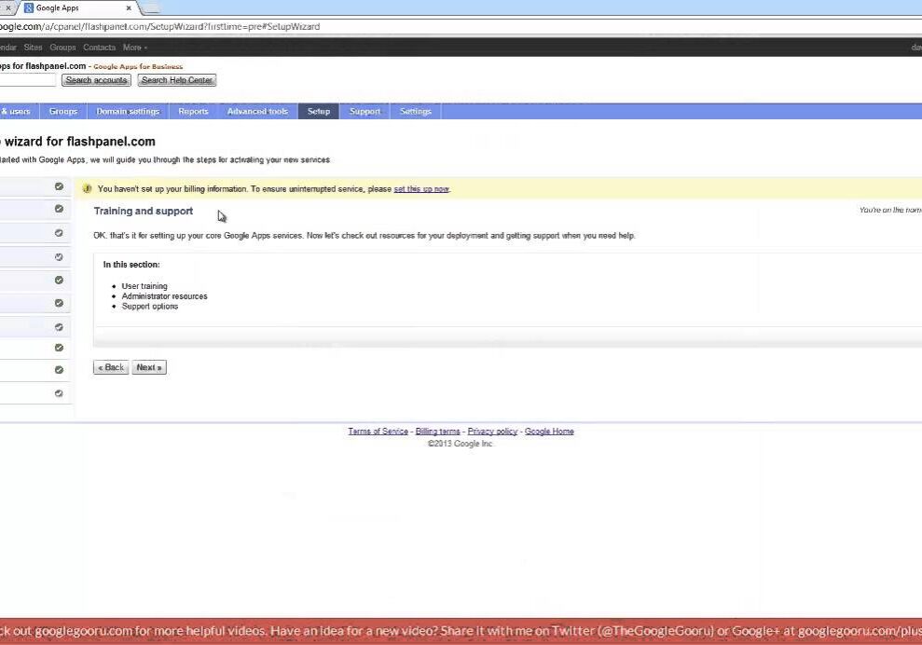Click the Search Help Center button
922x645 pixels.
coord(177,80)
